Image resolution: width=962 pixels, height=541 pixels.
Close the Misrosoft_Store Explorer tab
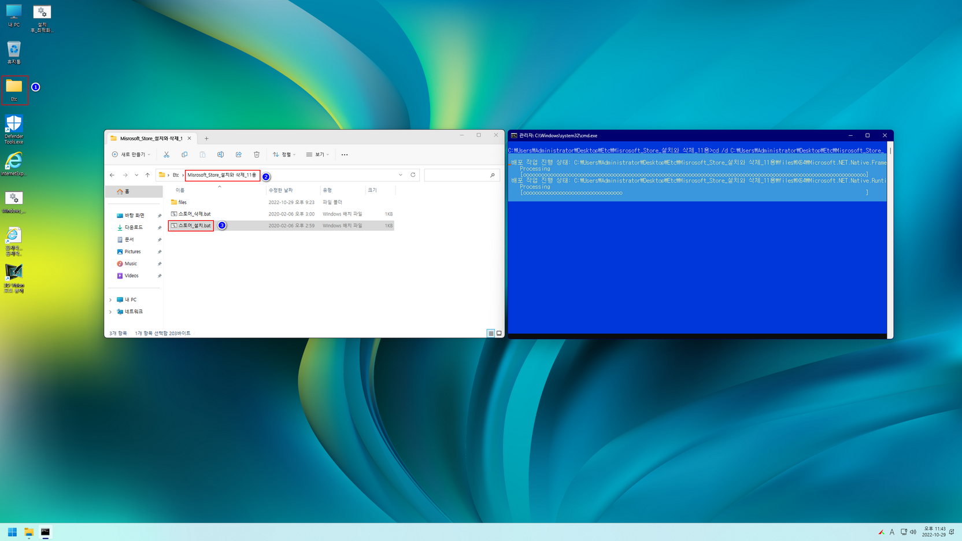189,138
